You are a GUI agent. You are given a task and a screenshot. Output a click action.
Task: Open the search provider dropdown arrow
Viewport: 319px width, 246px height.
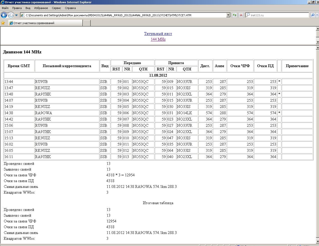click(317, 15)
